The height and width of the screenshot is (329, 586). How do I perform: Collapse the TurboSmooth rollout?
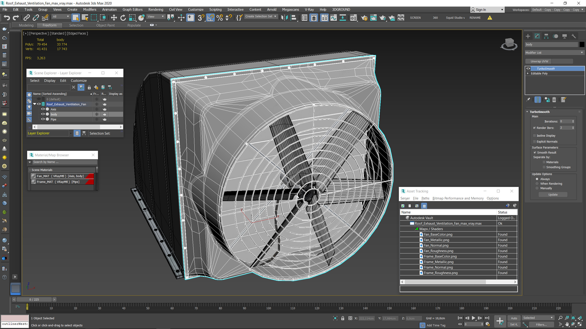click(x=527, y=112)
